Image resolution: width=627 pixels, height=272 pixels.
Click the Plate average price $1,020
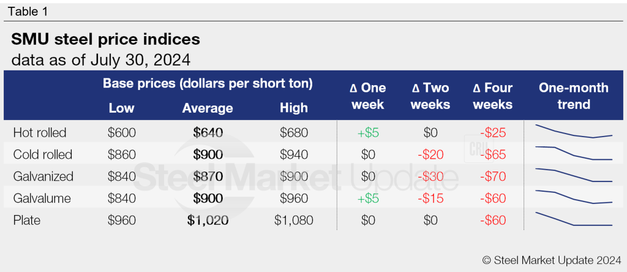tap(208, 220)
